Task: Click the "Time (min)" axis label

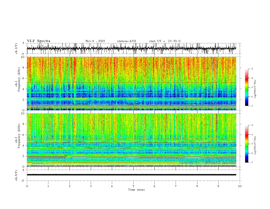Action: (x=136, y=190)
